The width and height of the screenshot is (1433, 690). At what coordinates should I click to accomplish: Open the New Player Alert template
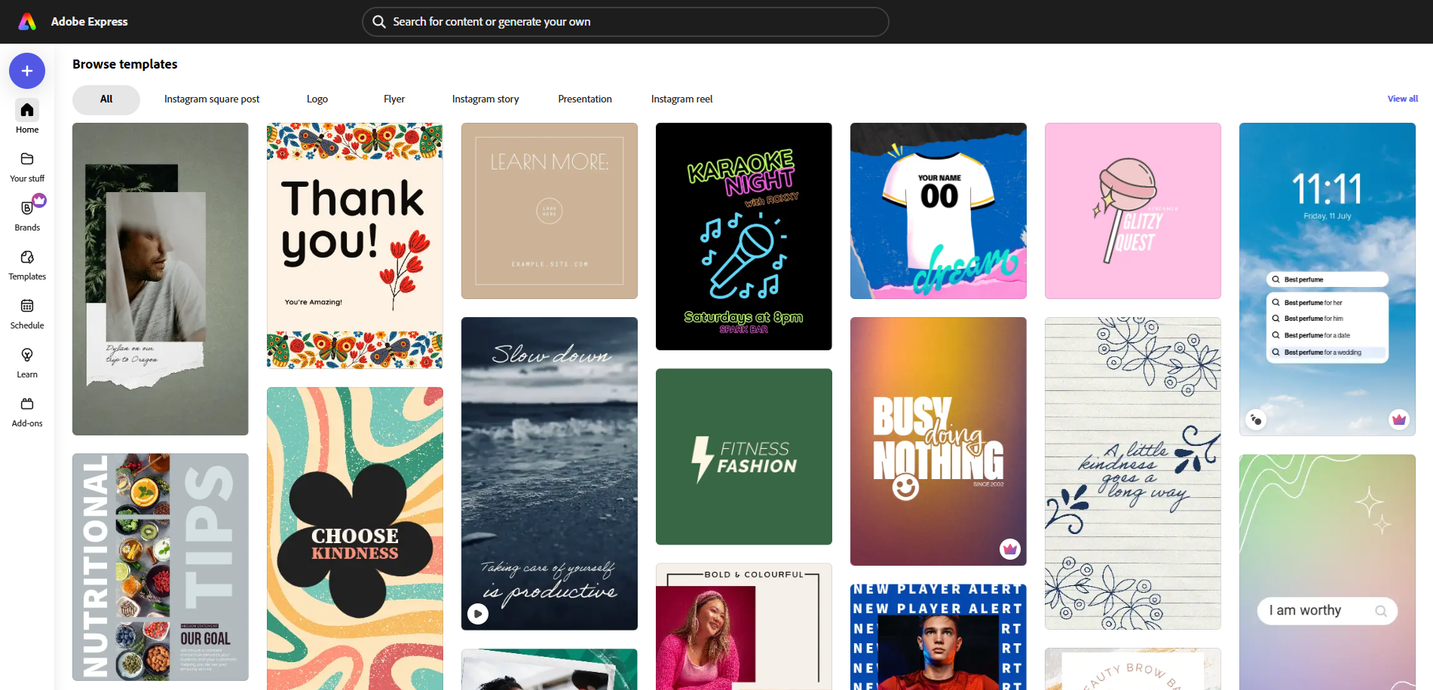click(x=938, y=637)
